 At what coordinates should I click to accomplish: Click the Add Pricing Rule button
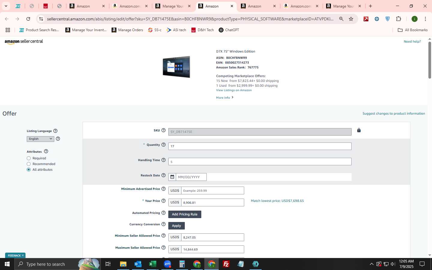coord(185,214)
